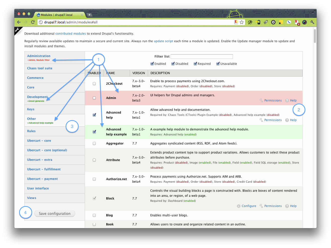
Task: Switch to the Development tab
Action: click(55, 98)
